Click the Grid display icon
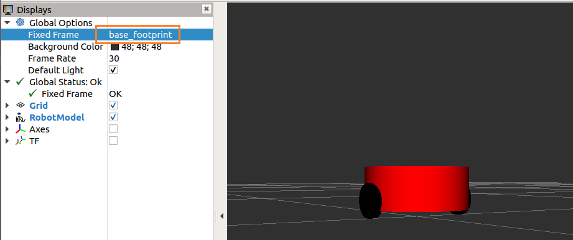This screenshot has width=573, height=240. pos(21,105)
